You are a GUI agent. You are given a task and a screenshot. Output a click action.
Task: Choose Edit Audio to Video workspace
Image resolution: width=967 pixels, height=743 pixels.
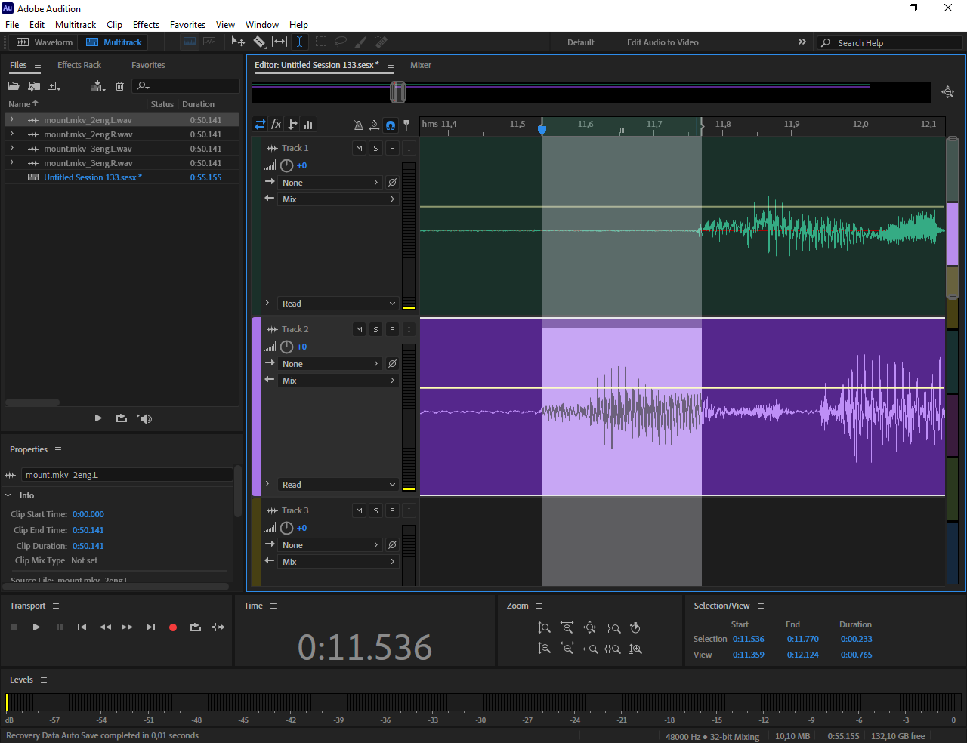(663, 42)
